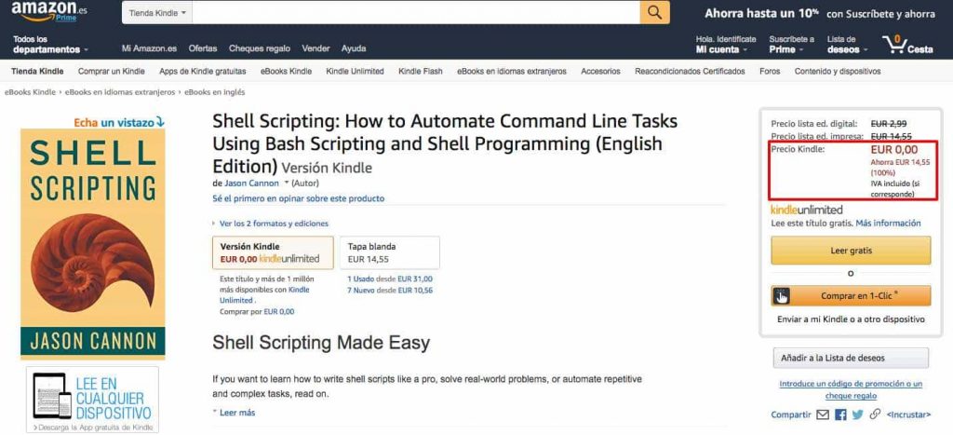Click the '<Incrustar>' embed link
The height and width of the screenshot is (435, 953).
pyautogui.click(x=908, y=415)
